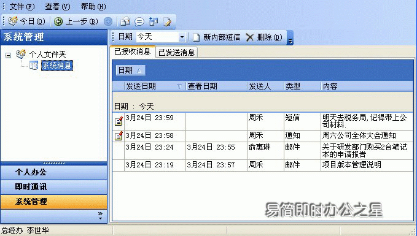Click the 类型 column header
The image size is (417, 236).
[302, 86]
